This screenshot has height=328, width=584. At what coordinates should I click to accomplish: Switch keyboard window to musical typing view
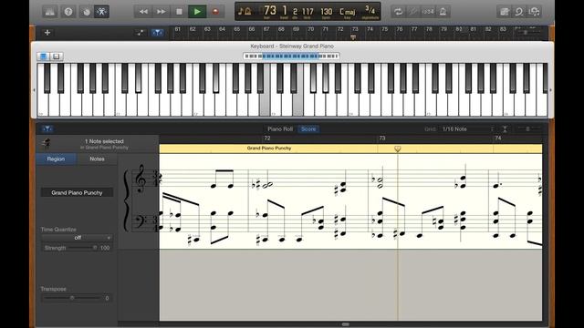(57, 56)
